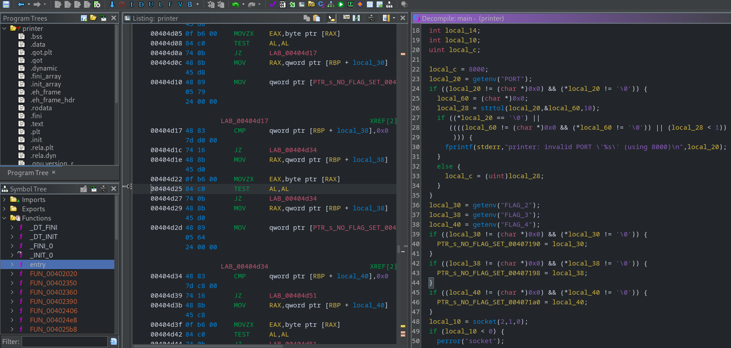Toggle mouse hover popups in Listing header
The image size is (731, 348).
332,18
